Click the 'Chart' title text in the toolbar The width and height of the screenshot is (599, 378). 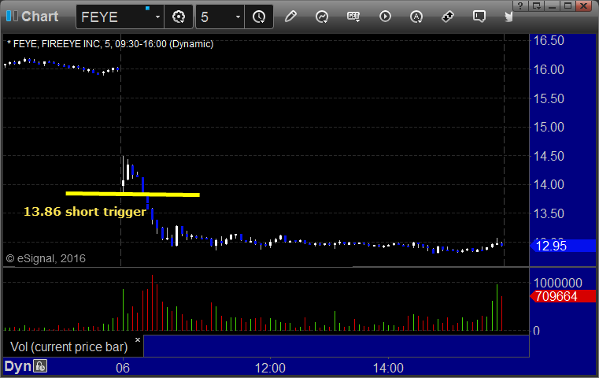pyautogui.click(x=39, y=17)
